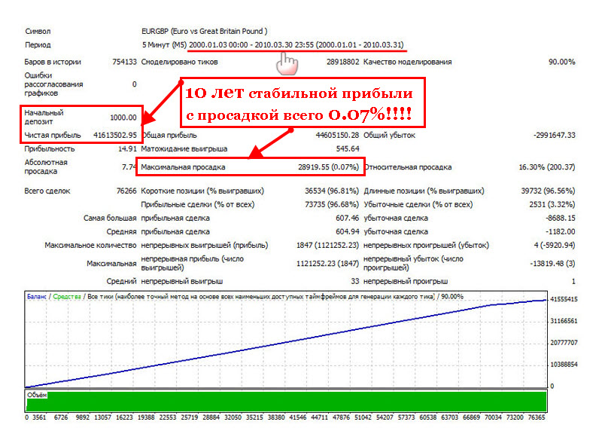Click the blue balance curve on chart
The width and height of the screenshot is (602, 440).
coord(263,343)
